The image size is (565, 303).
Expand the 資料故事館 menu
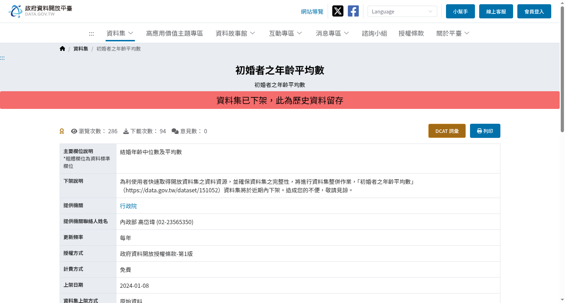pyautogui.click(x=236, y=33)
